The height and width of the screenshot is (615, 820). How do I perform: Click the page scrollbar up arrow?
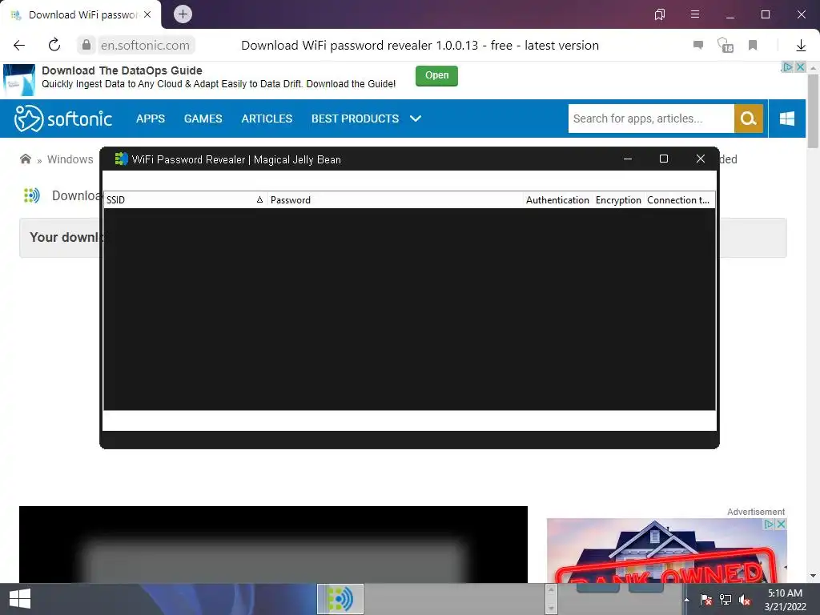[813, 68]
